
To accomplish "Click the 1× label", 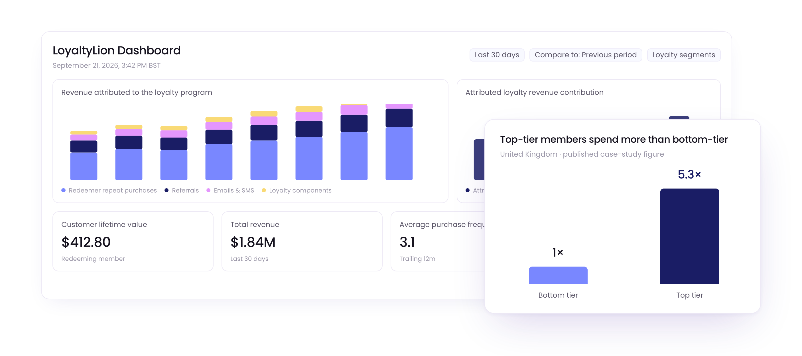I will [x=558, y=252].
